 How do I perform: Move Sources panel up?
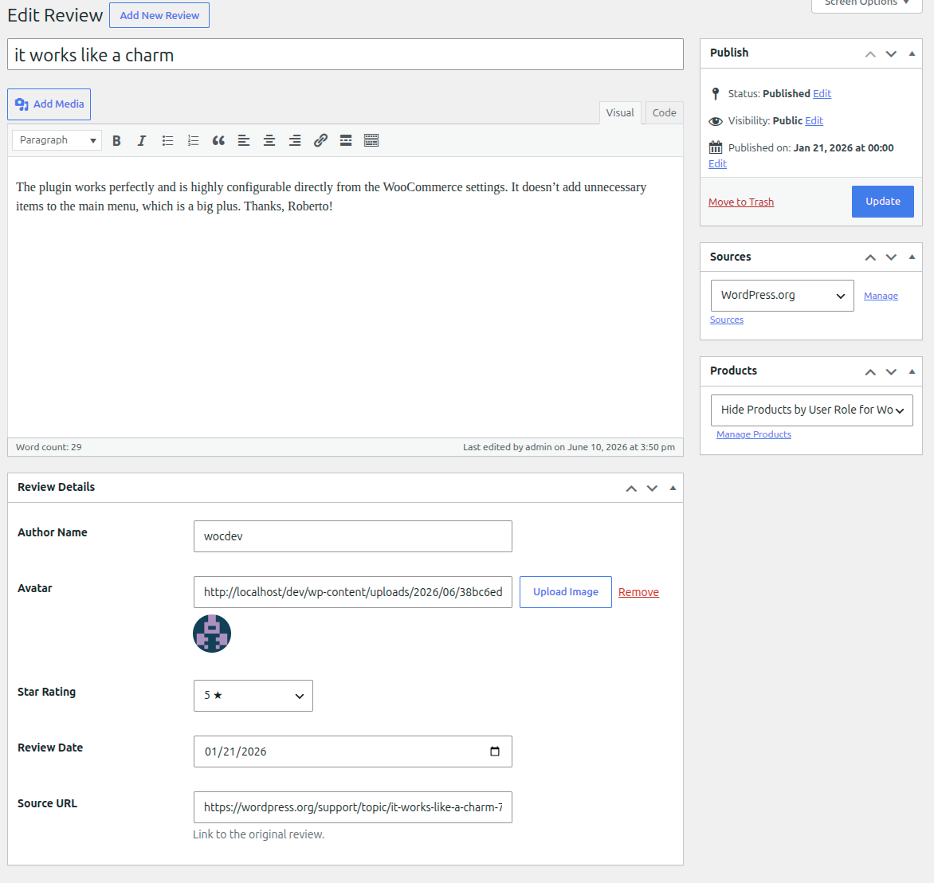pos(870,257)
